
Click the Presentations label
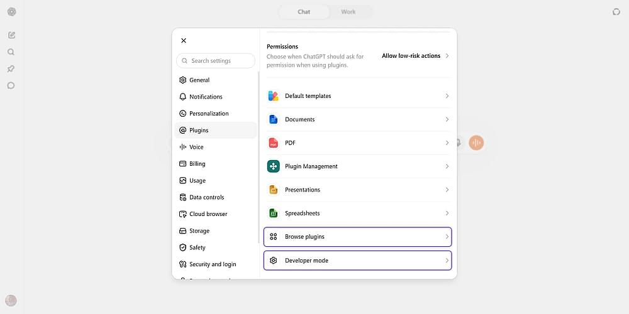tap(303, 190)
